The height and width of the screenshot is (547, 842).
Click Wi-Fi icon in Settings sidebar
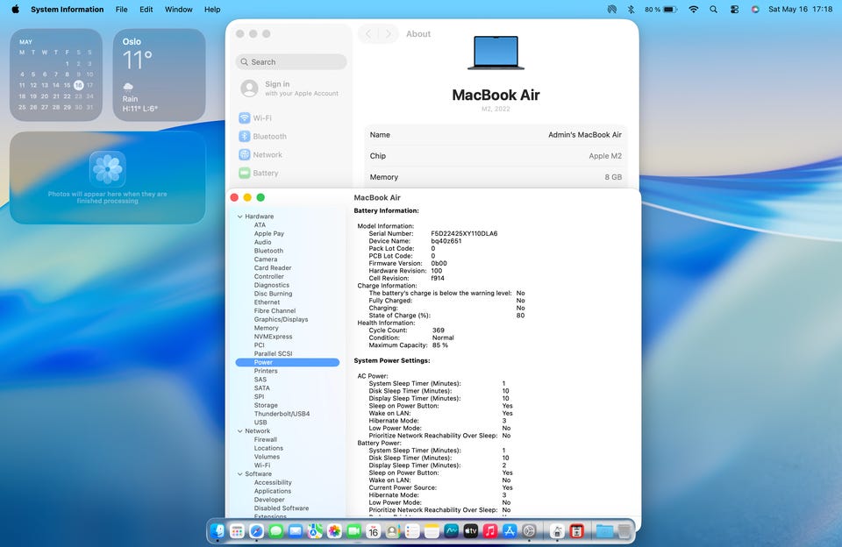click(x=245, y=118)
